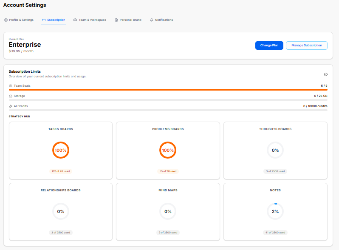Click the Relationships Boards '3 of 2500 used' badge
Screen dimensions: 339x250
(x=60, y=233)
